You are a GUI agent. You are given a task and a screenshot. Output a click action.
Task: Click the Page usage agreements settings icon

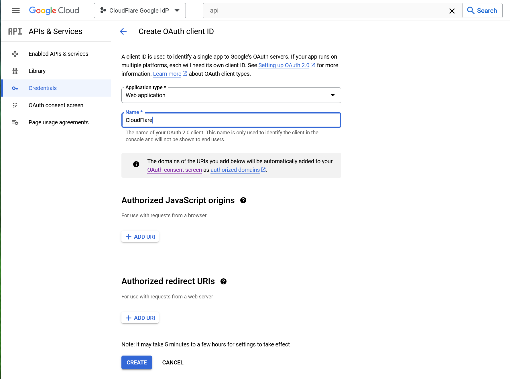click(x=15, y=122)
